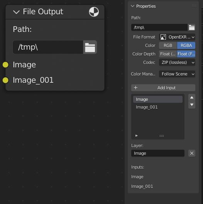
Task: Click the File Output node title
Action: [x=43, y=12]
